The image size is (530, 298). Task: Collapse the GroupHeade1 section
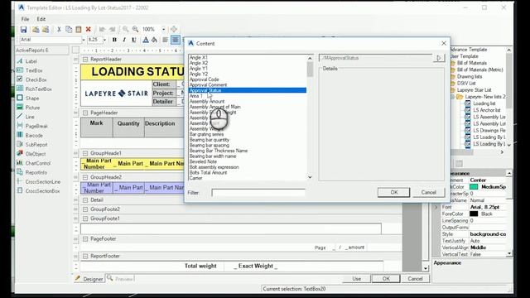[x=85, y=153]
